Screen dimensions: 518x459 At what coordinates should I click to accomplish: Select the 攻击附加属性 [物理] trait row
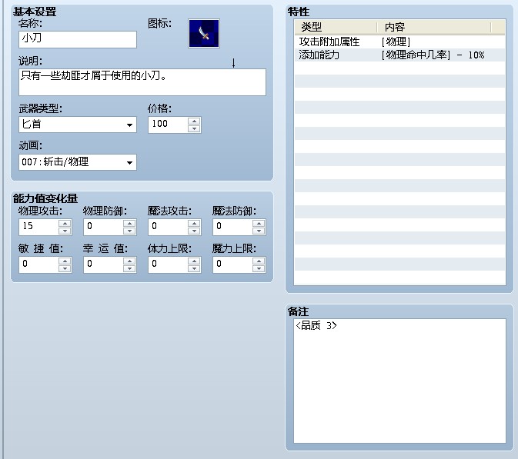[399, 42]
